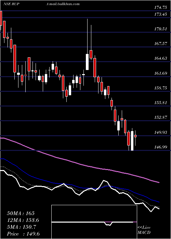Click the 152.87 price level label
This screenshot has width=171, height=239.
point(160,117)
